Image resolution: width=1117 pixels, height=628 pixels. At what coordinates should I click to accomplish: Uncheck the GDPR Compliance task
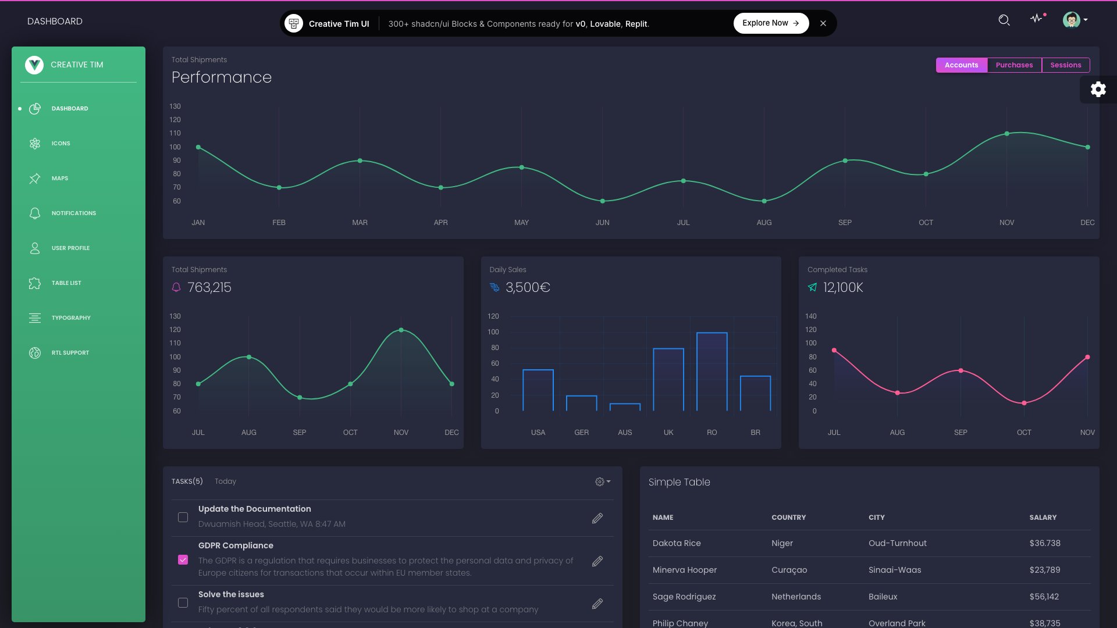tap(183, 559)
